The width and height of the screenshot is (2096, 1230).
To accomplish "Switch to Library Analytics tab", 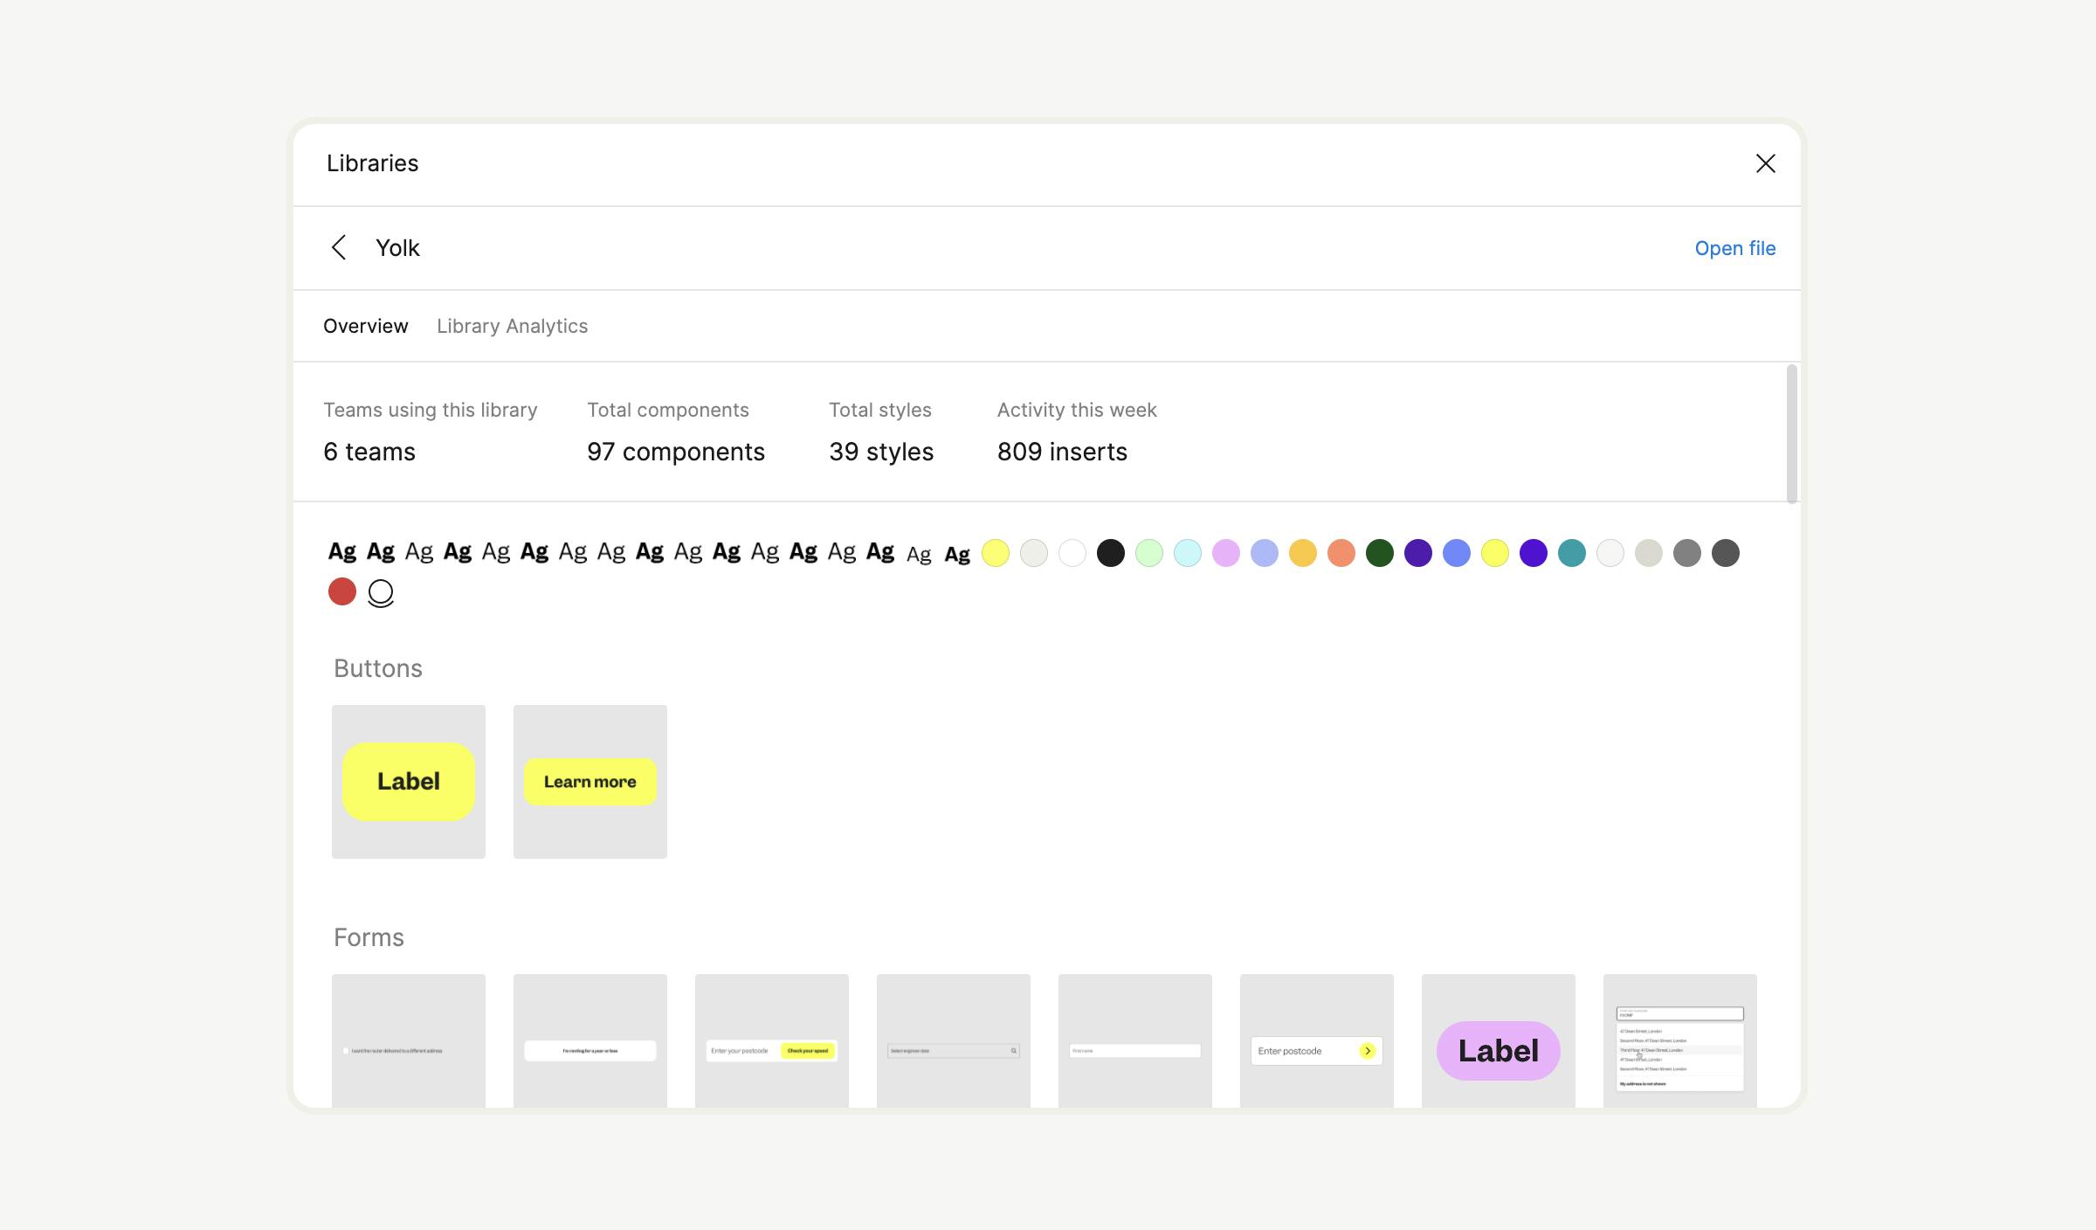I will point(512,326).
